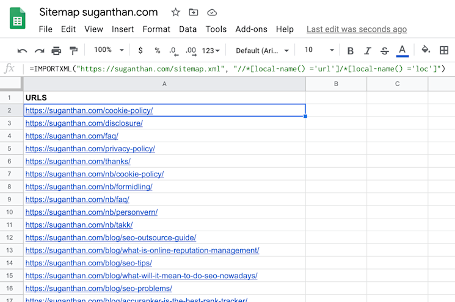The image size is (455, 302).
Task: Open the Format menu
Action: click(156, 29)
